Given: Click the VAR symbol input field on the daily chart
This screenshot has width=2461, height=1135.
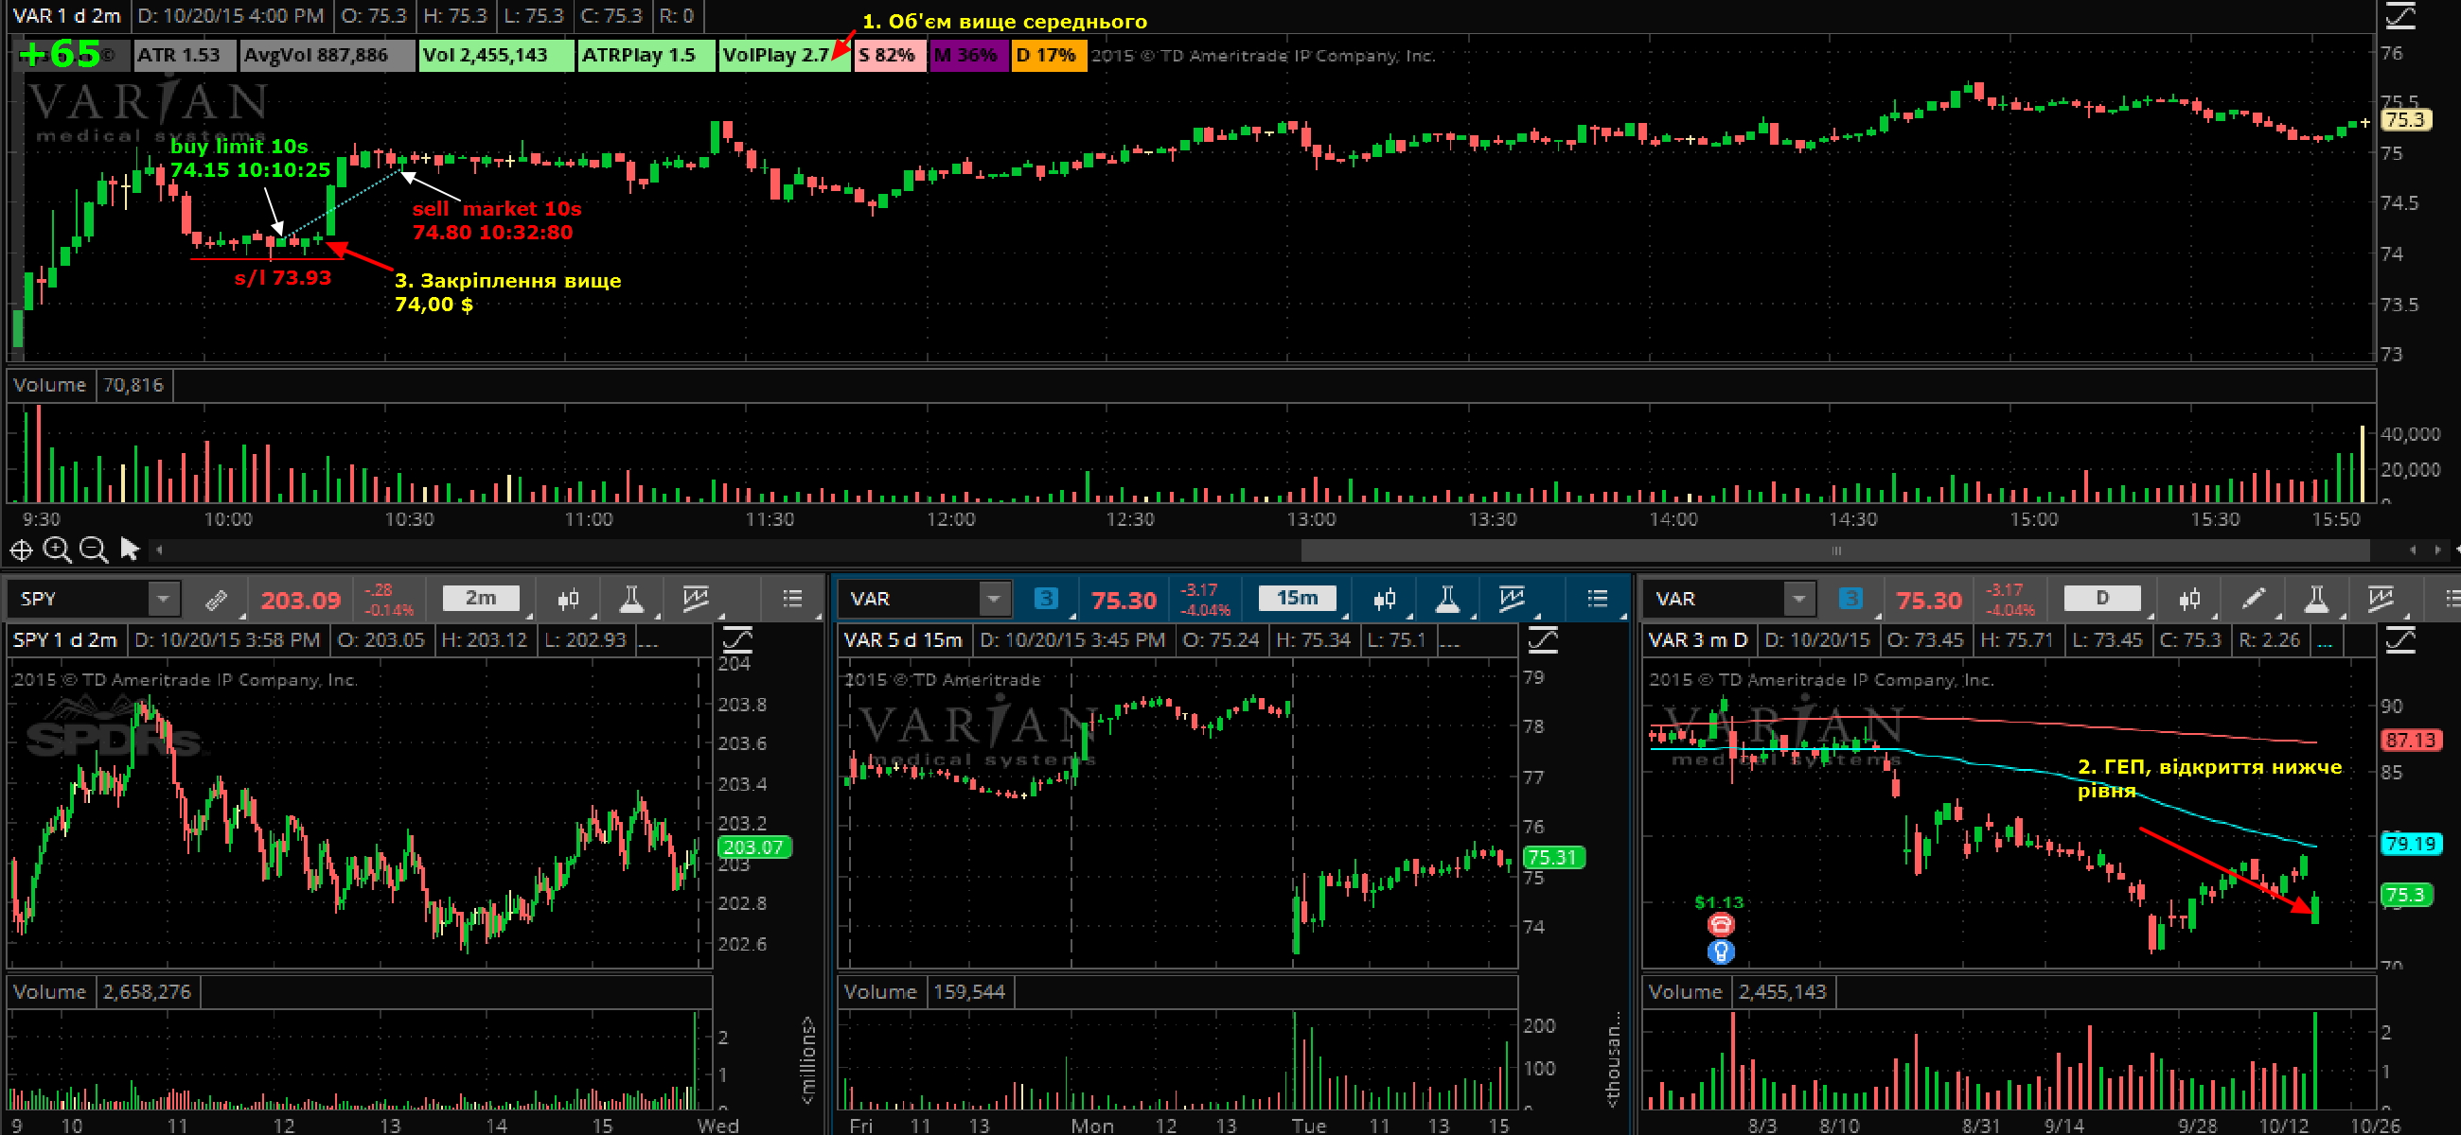Looking at the screenshot, I should 1715,599.
